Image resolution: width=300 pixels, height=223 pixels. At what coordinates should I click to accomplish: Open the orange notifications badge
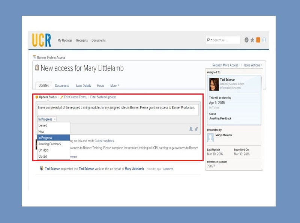click(x=258, y=40)
